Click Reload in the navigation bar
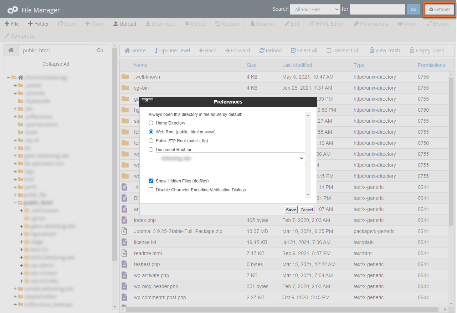 [x=271, y=50]
